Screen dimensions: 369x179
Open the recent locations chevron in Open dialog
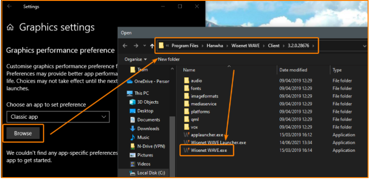144,46
